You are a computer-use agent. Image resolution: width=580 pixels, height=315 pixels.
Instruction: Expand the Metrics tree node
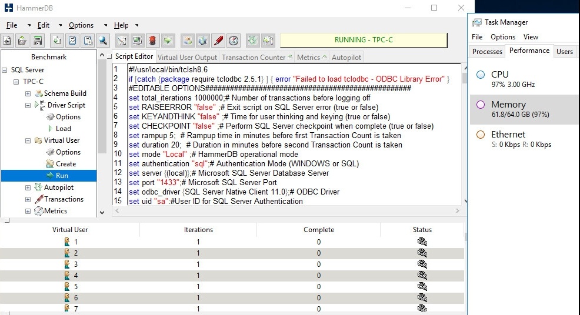click(28, 211)
